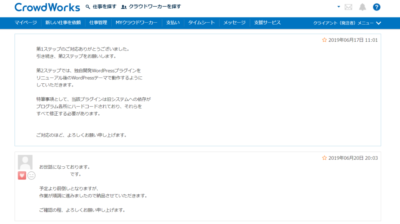Open 仕事管理 in the navigation bar
Image resolution: width=400 pixels, height=224 pixels.
click(x=98, y=23)
